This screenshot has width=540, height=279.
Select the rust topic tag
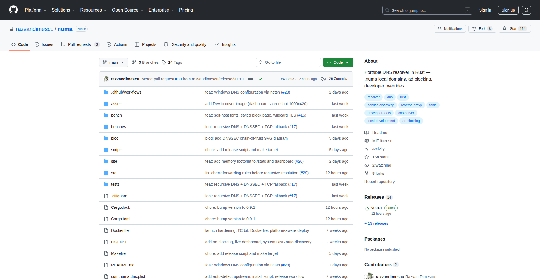tap(403, 97)
